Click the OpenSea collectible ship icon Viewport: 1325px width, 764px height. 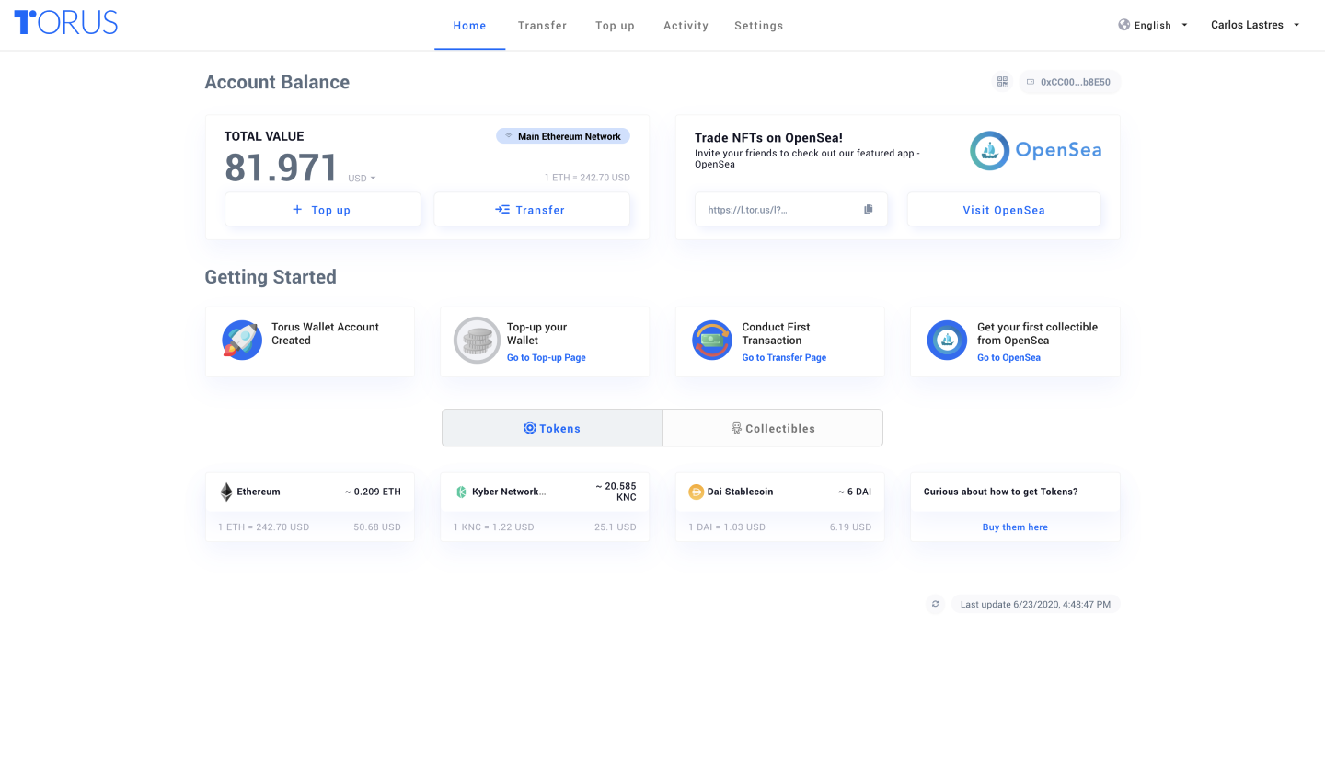947,341
